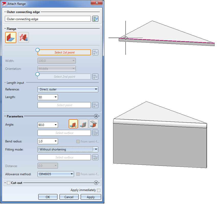The image size is (217, 204).
Task: Click the OK button
Action: coord(48,197)
